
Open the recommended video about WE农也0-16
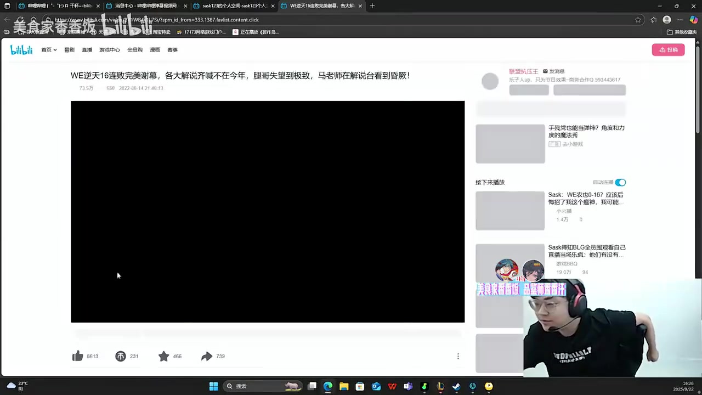(585, 198)
